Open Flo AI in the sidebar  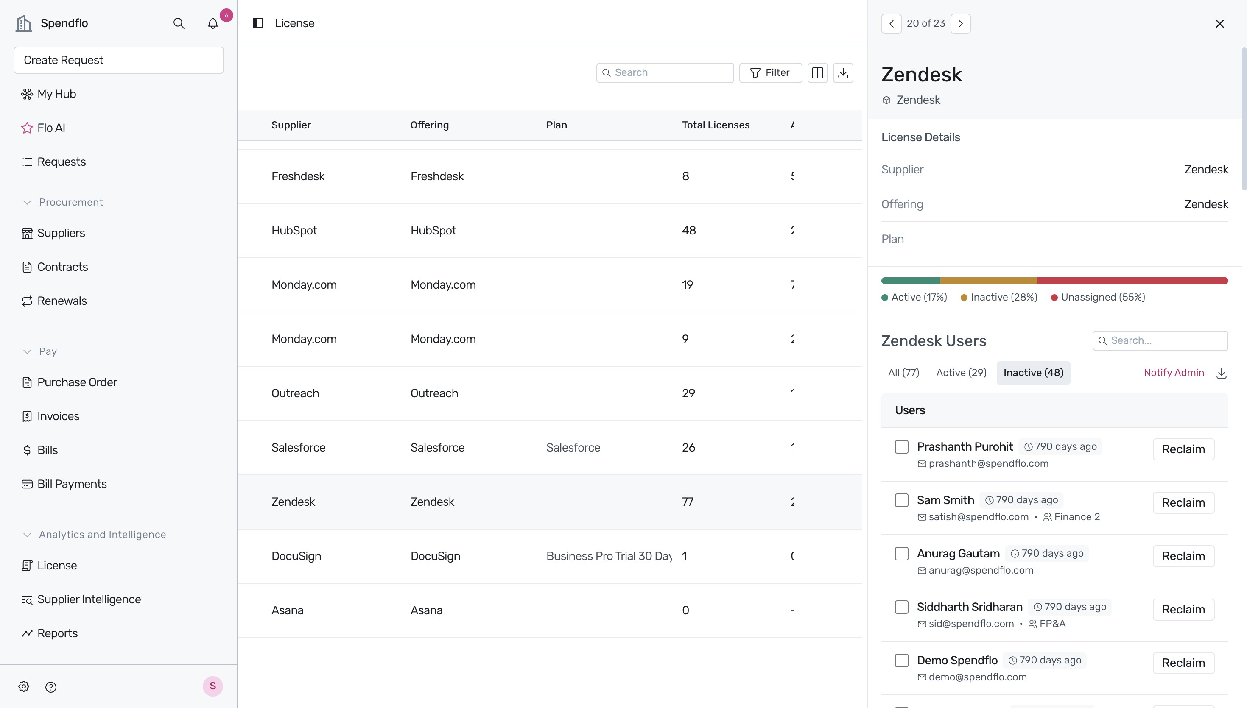click(x=43, y=128)
